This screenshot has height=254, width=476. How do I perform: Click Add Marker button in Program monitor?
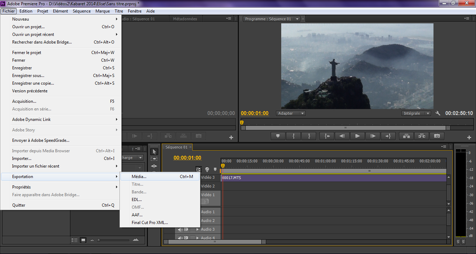(x=278, y=136)
